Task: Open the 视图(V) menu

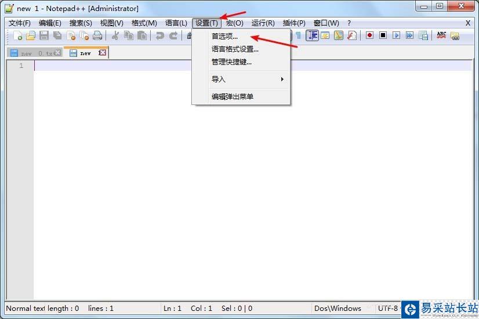Action: pos(112,23)
